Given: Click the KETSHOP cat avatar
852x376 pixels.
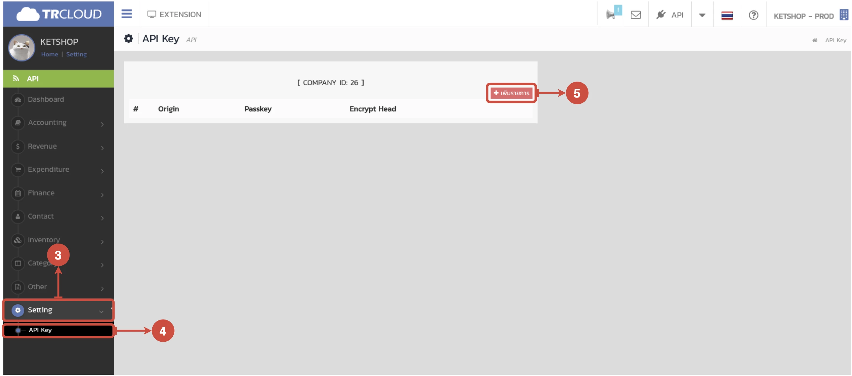Looking at the screenshot, I should point(22,48).
